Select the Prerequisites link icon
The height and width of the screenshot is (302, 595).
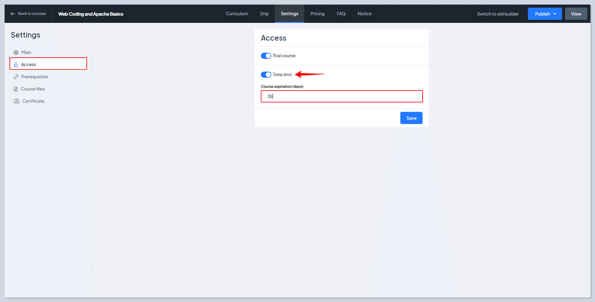[x=16, y=77]
